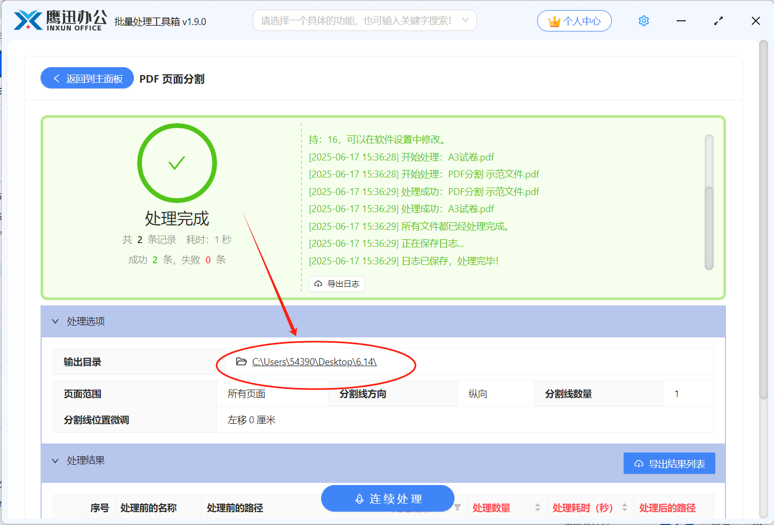Collapse the 处理选项 section
The image size is (774, 525).
pyautogui.click(x=55, y=321)
